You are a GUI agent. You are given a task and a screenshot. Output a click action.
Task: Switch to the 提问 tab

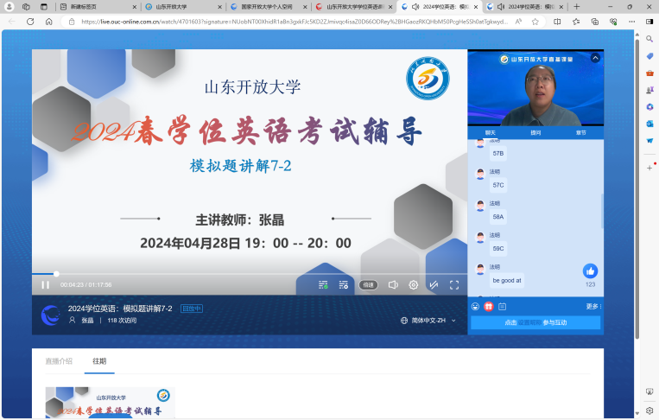click(x=535, y=132)
